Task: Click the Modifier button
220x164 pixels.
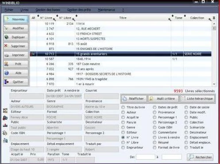Action: tap(16, 28)
